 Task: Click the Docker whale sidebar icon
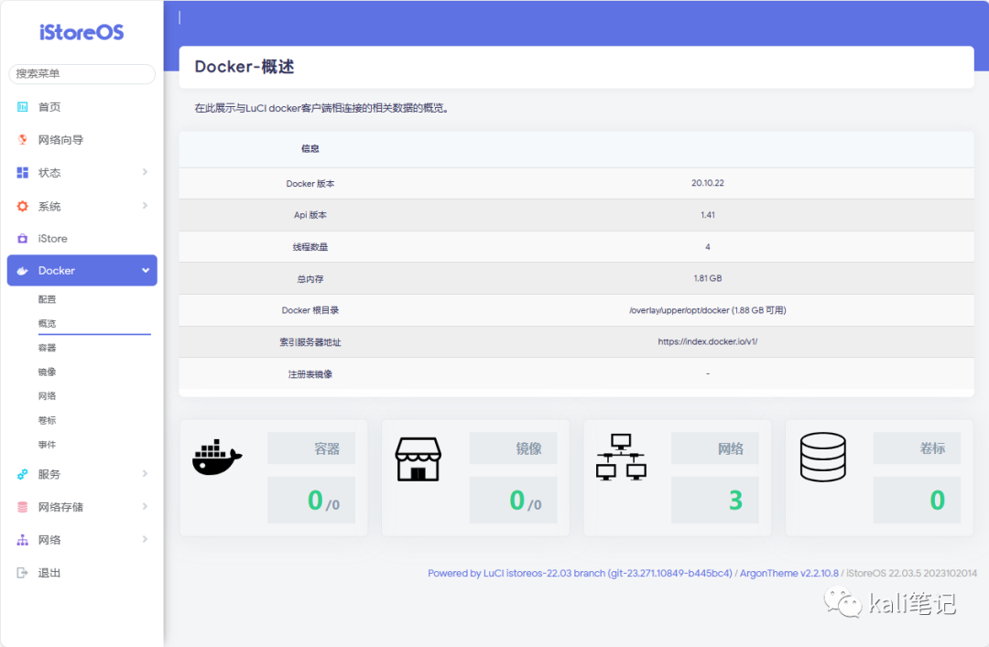click(x=23, y=271)
